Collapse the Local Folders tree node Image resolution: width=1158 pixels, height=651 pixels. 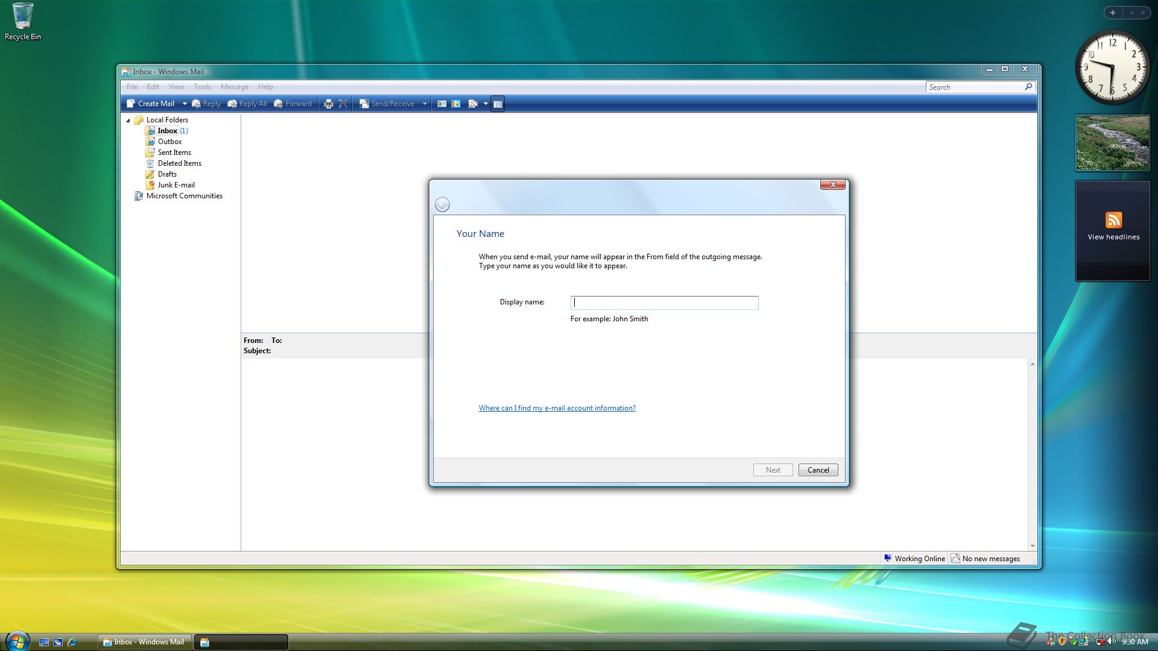pos(128,121)
